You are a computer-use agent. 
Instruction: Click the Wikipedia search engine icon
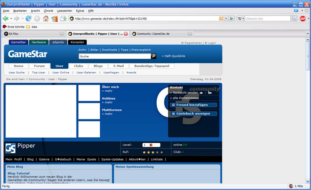240,19
